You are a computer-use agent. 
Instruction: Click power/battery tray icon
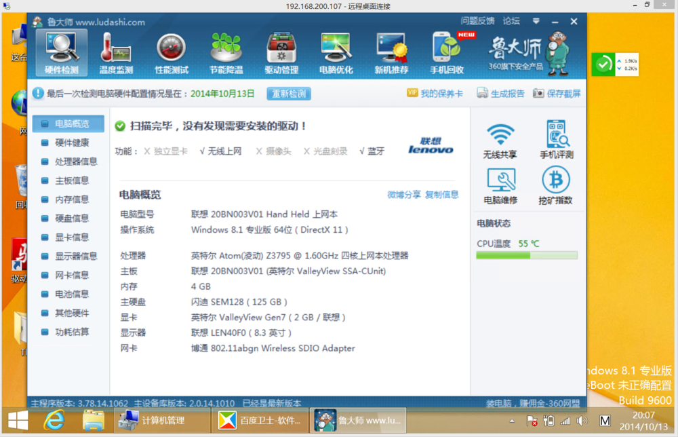549,421
